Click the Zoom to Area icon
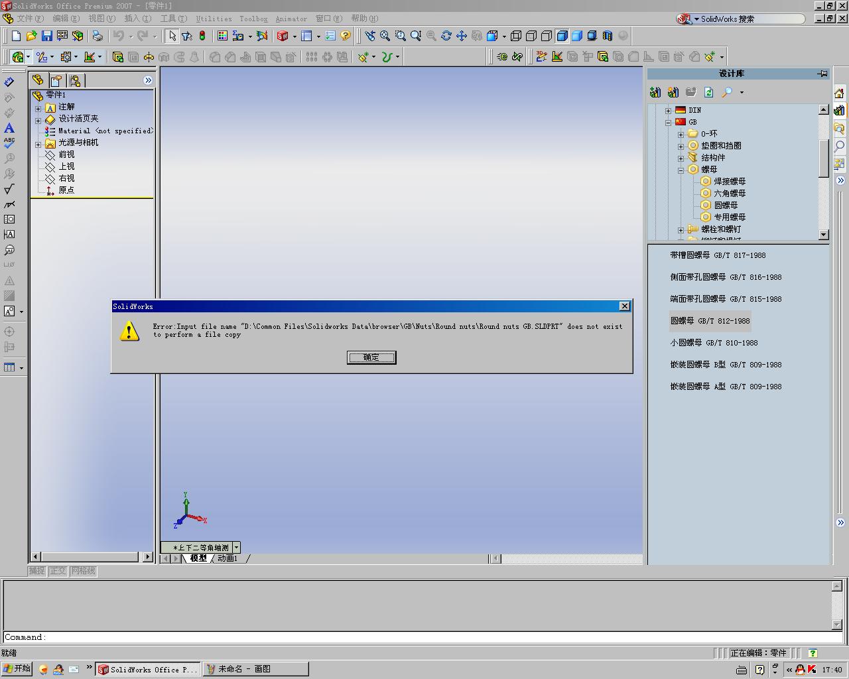849x679 pixels. click(x=400, y=36)
